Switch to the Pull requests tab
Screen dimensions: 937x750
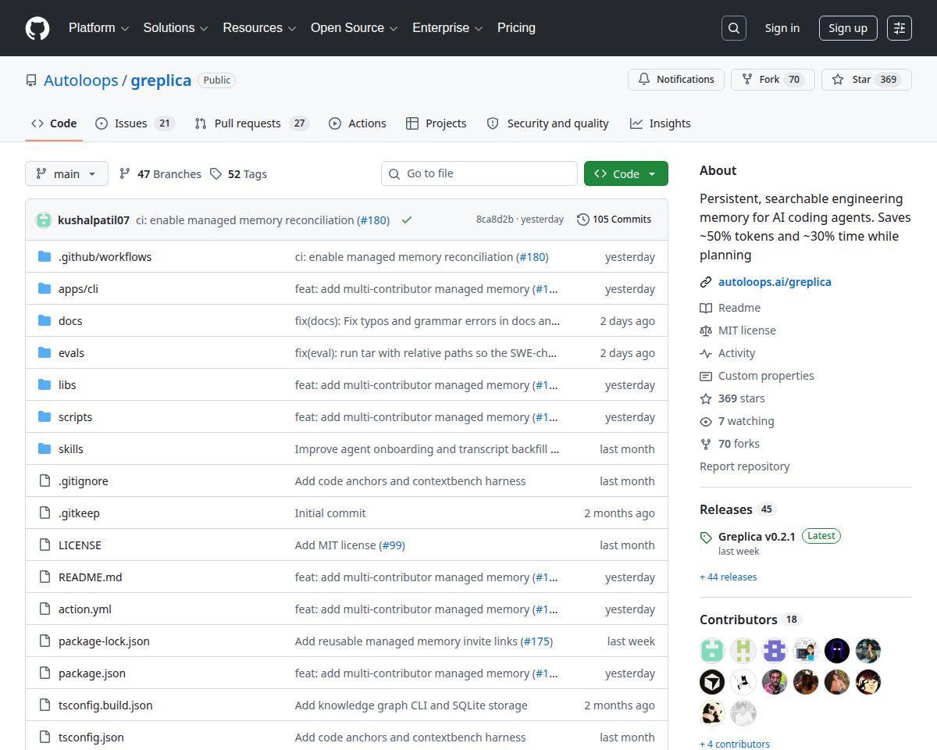tap(252, 123)
